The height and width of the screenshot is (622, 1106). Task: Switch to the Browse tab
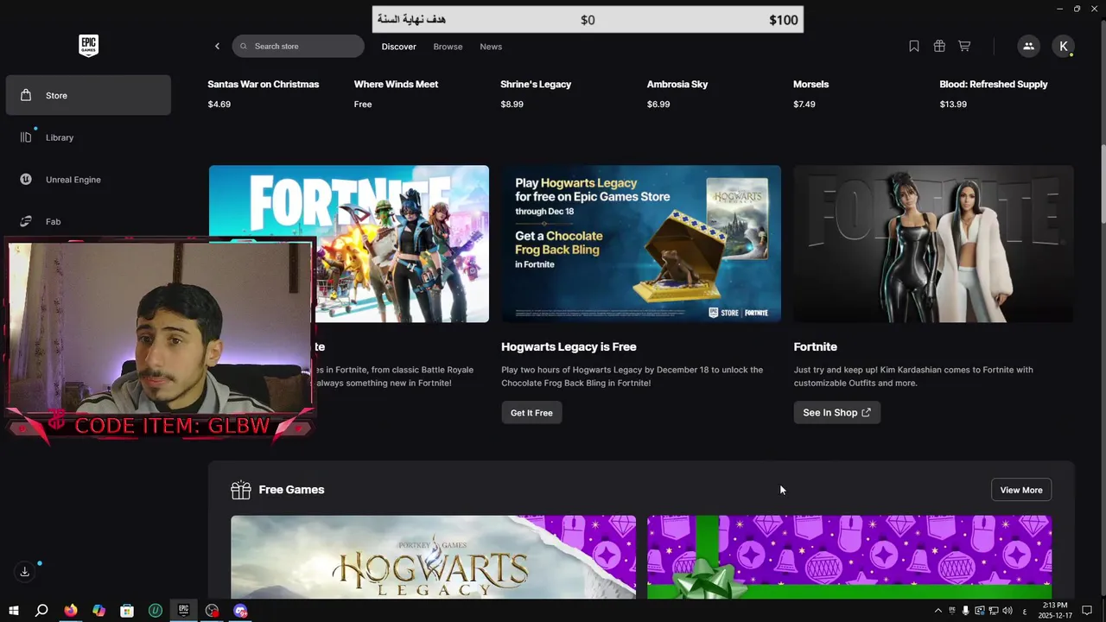448,47
